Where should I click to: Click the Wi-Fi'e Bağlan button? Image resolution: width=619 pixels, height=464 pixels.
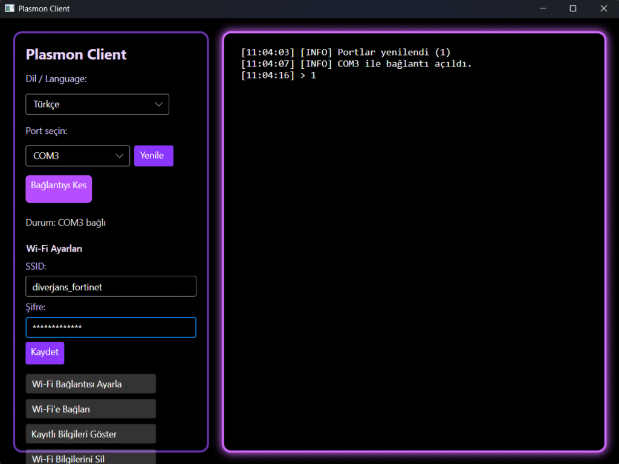(91, 409)
